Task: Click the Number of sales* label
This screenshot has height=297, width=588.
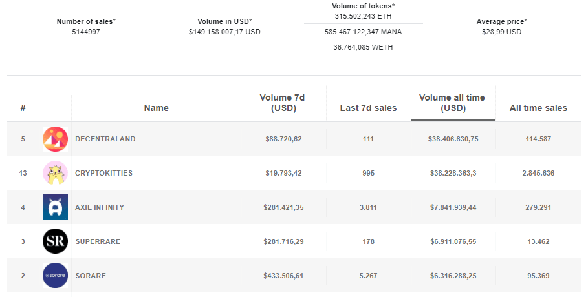Action: point(86,21)
